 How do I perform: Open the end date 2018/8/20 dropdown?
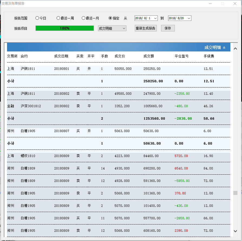pos(189,18)
